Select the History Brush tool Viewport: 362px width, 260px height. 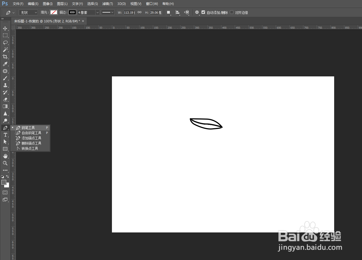(x=5, y=92)
